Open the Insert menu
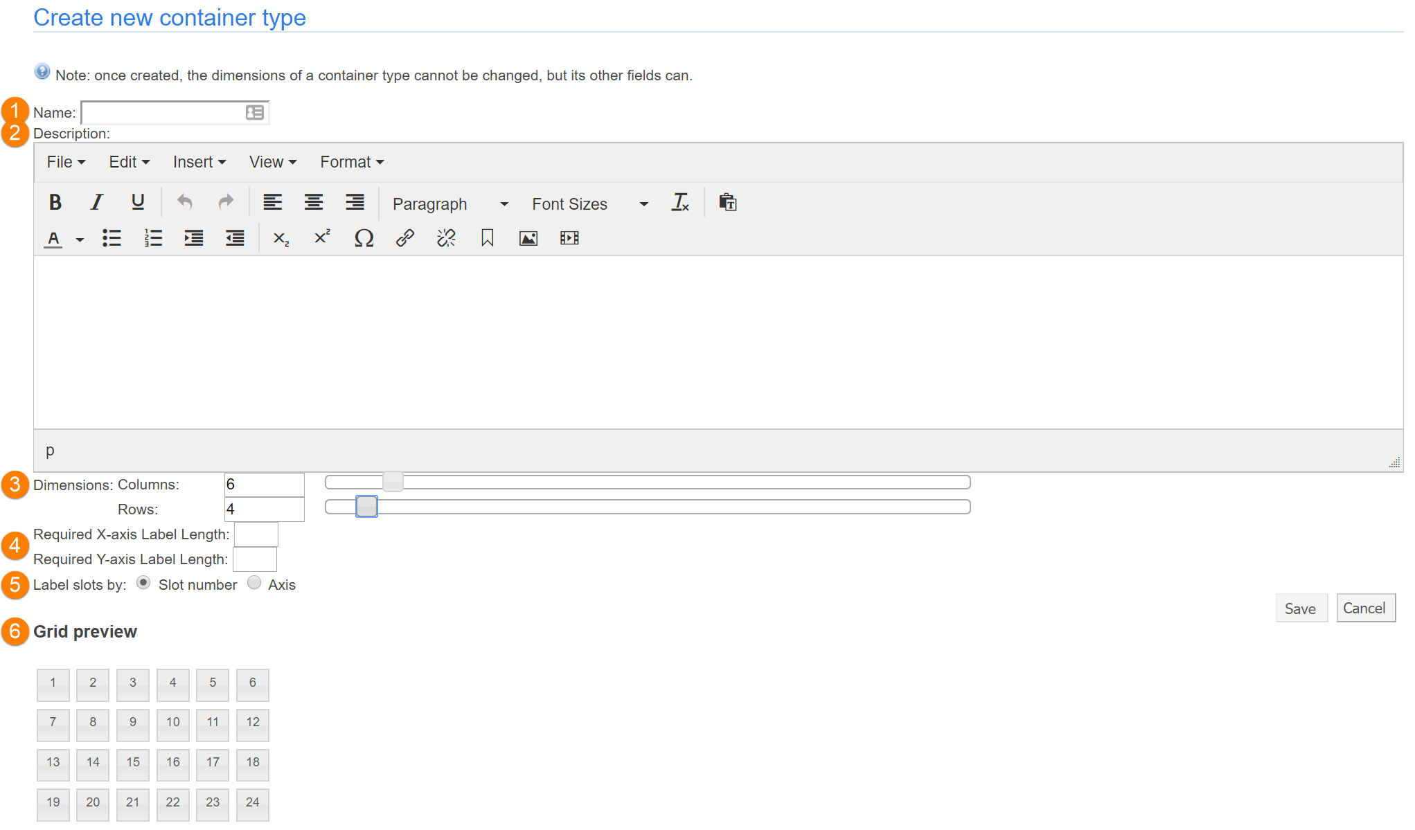1415x830 pixels. [199, 162]
